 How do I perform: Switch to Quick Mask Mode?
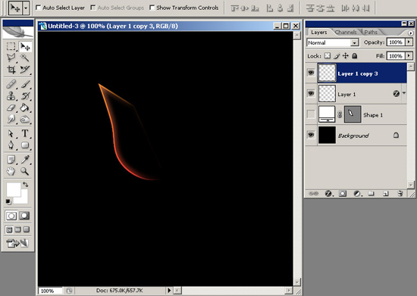coord(24,216)
